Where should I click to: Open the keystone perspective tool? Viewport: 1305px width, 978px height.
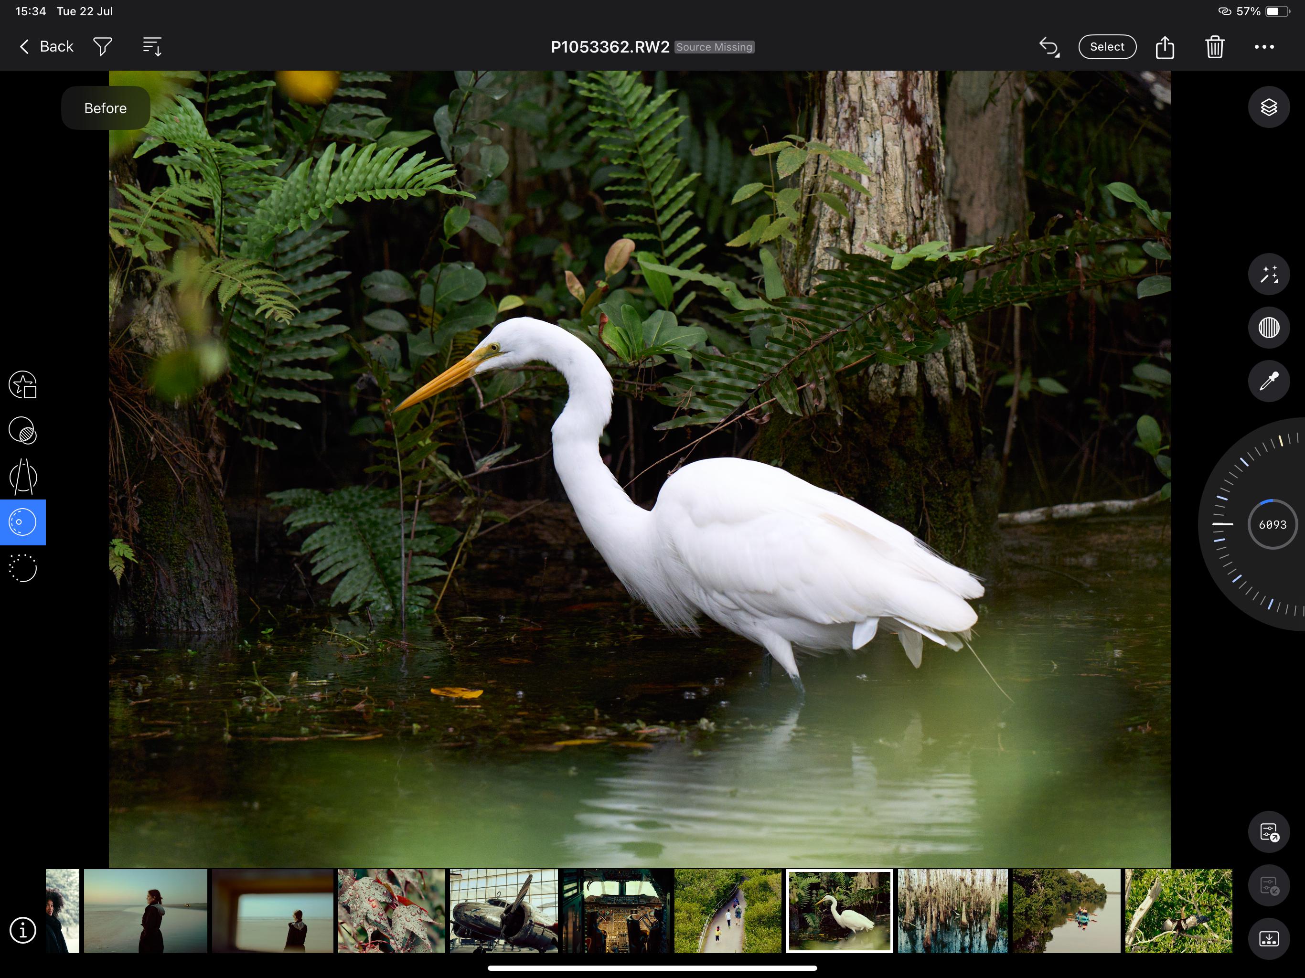click(23, 477)
